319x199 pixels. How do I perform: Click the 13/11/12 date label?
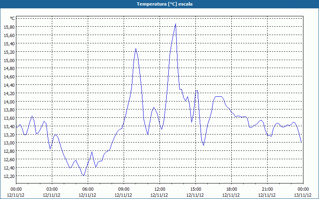(x=303, y=195)
